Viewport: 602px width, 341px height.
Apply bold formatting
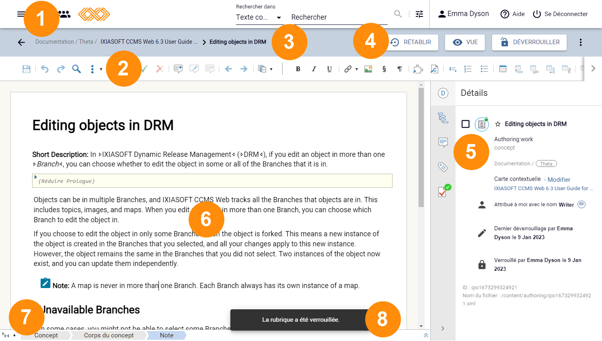coord(298,69)
